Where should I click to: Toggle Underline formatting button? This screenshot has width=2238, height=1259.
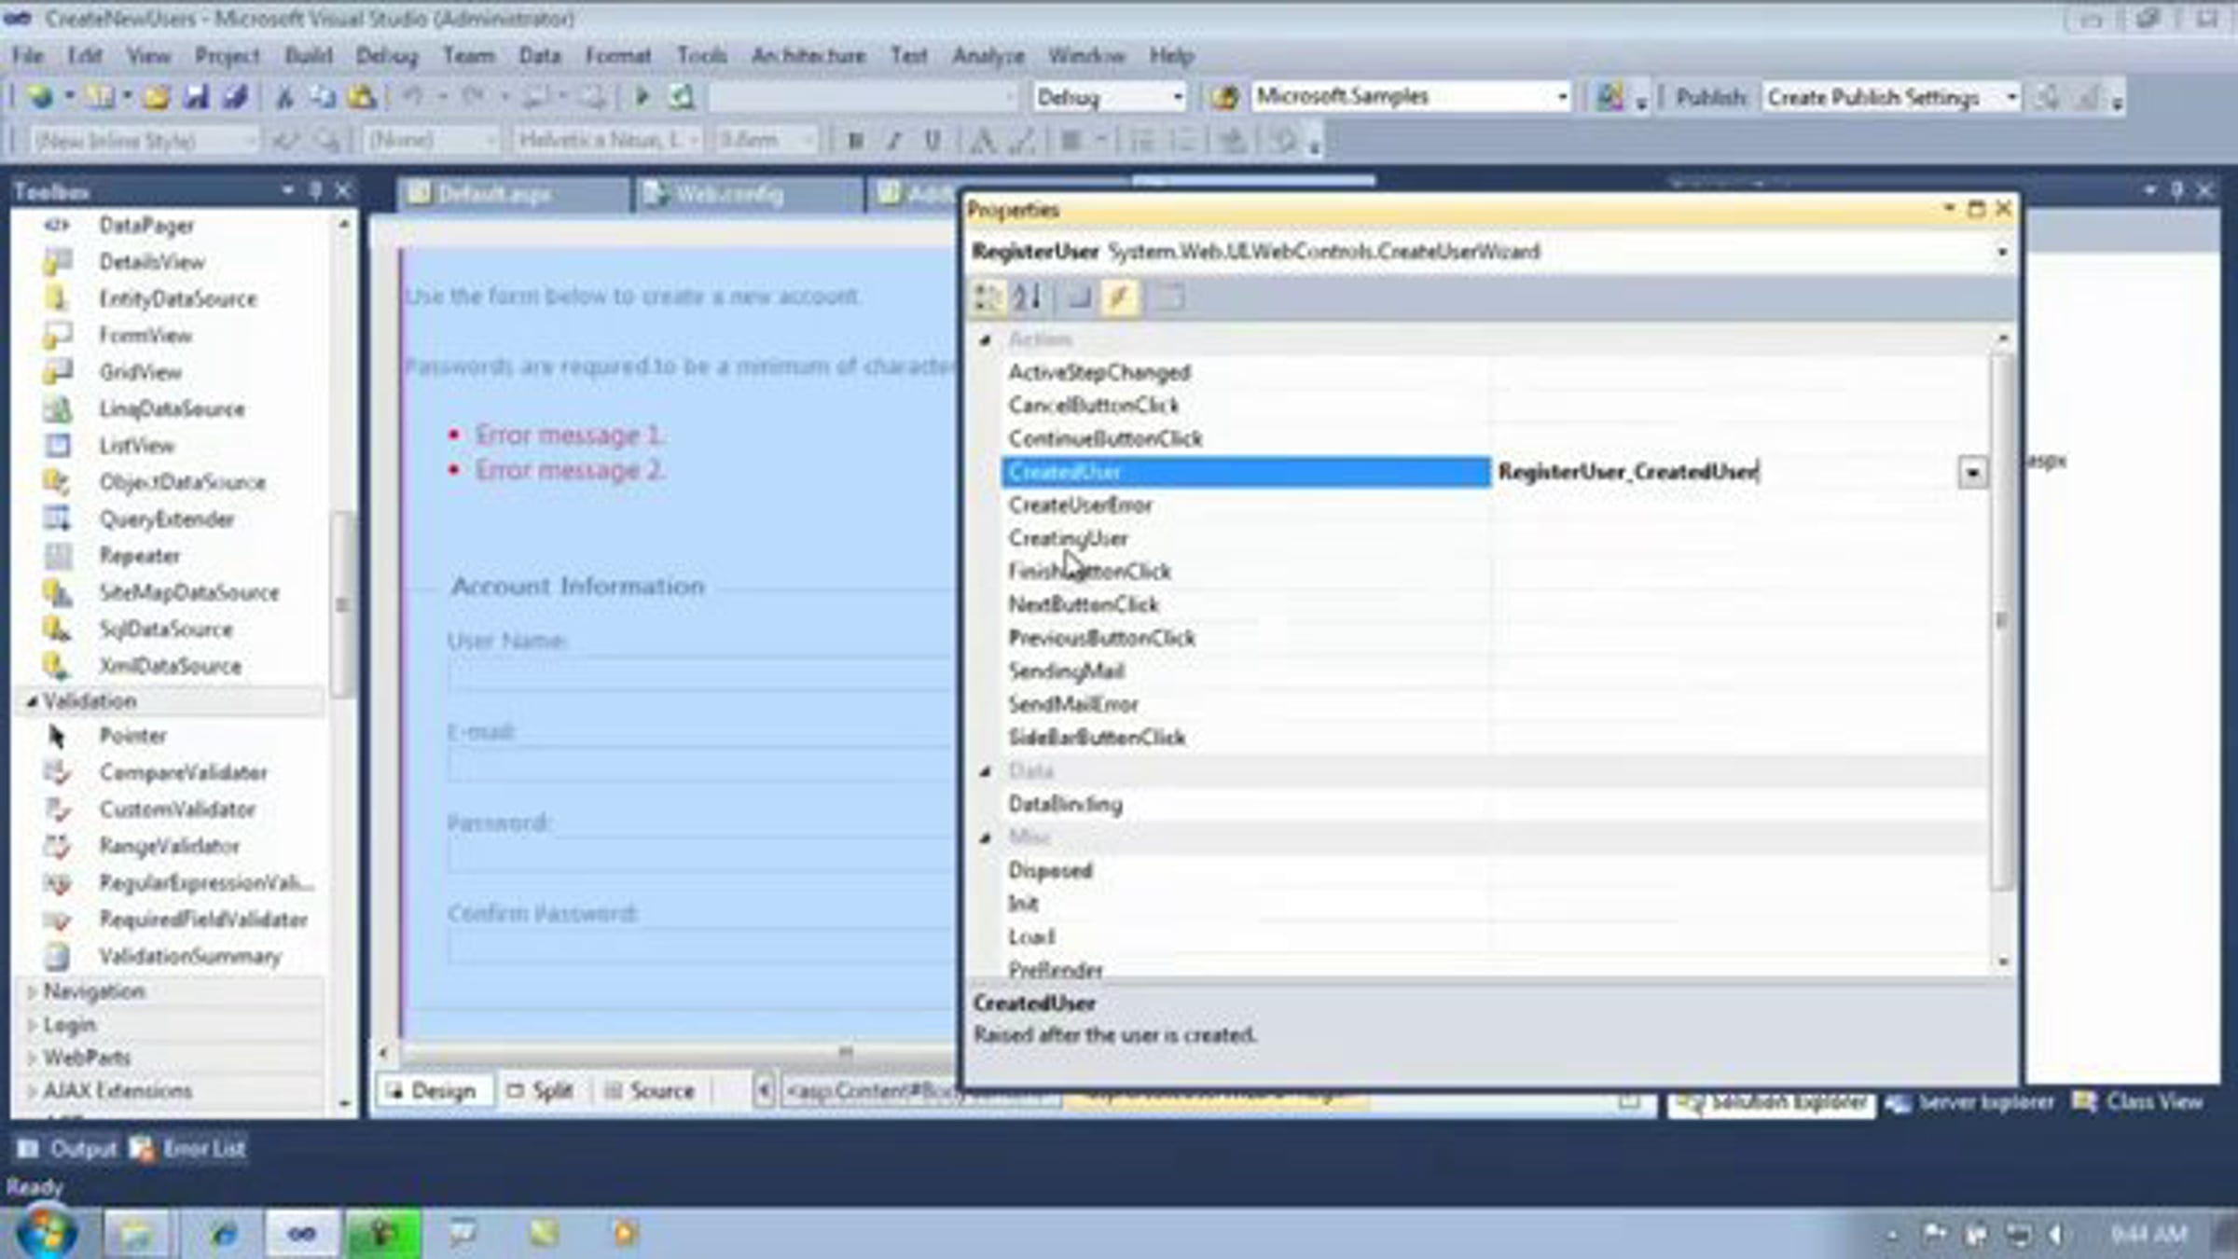pyautogui.click(x=932, y=141)
